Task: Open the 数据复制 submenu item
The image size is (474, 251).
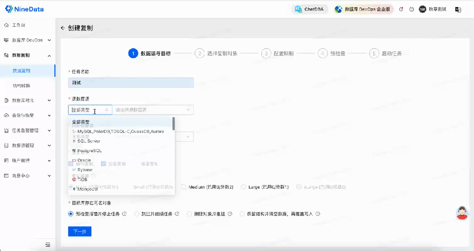Action: tap(28, 71)
